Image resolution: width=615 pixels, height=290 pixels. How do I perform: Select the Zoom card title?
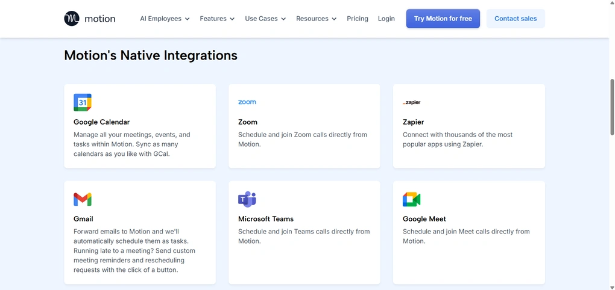248,122
